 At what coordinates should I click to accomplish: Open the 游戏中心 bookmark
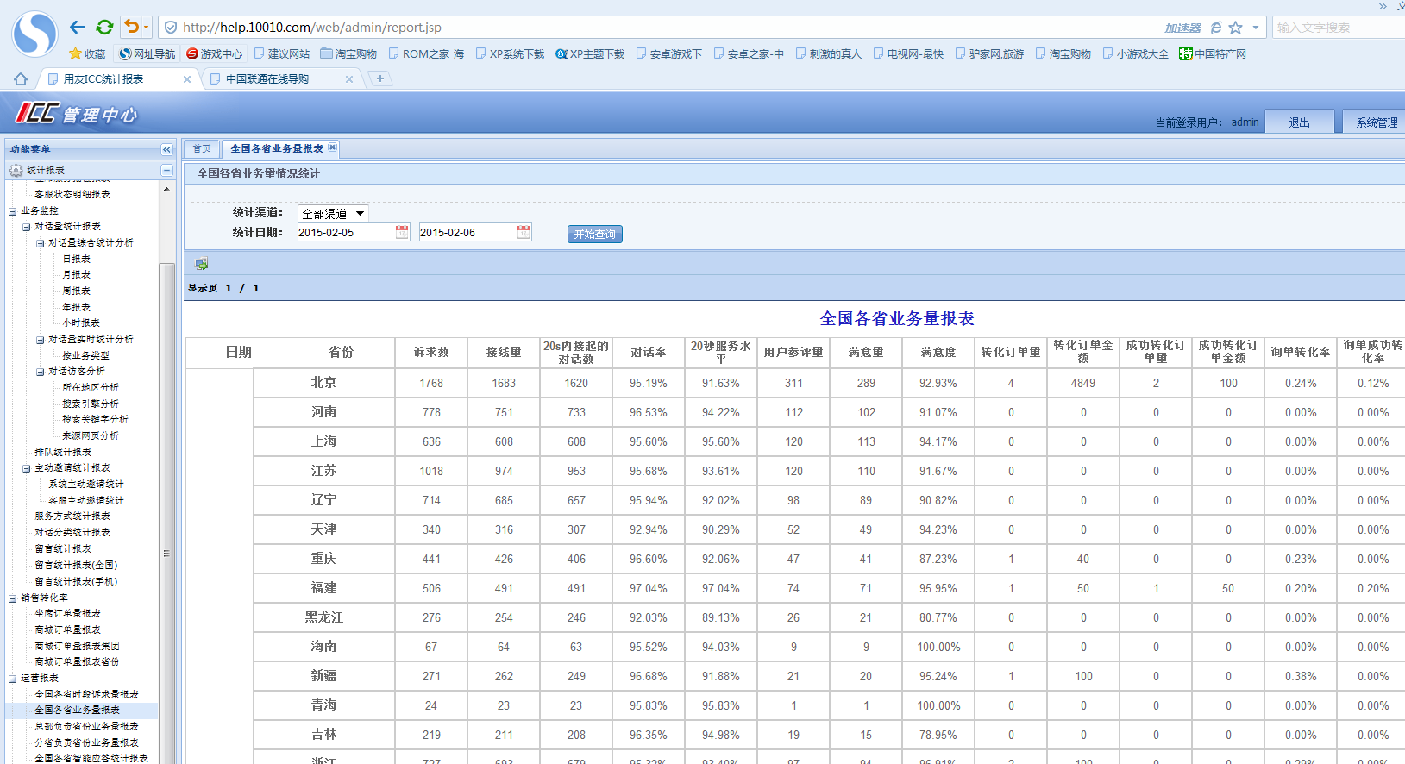coord(215,53)
